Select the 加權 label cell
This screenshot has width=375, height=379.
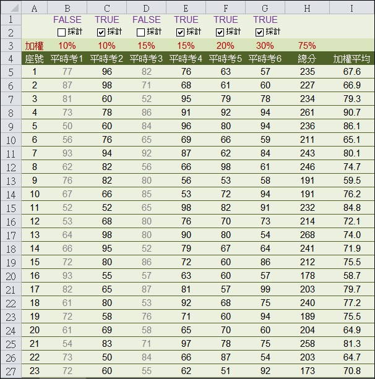[35, 45]
